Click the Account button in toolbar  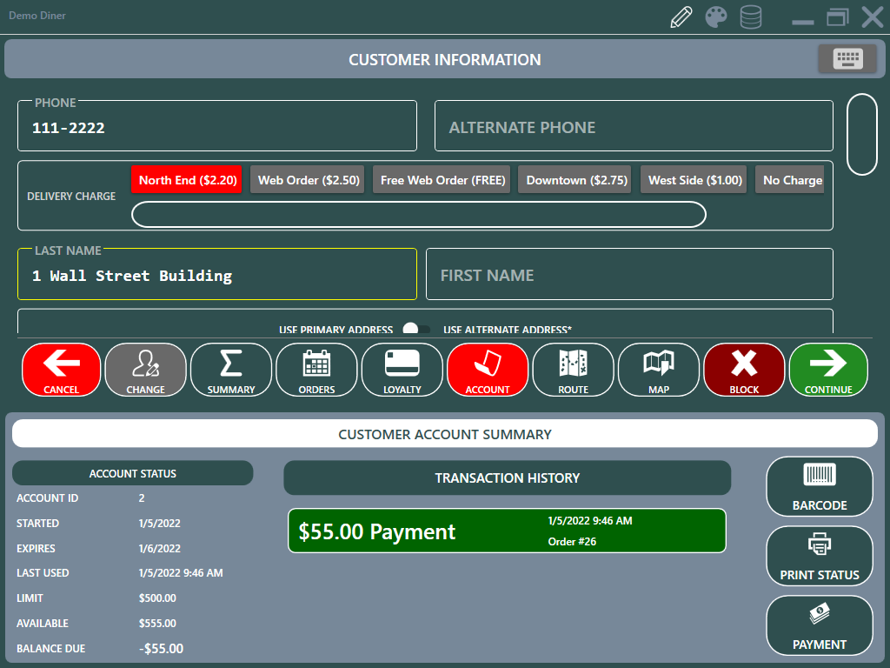coord(488,370)
